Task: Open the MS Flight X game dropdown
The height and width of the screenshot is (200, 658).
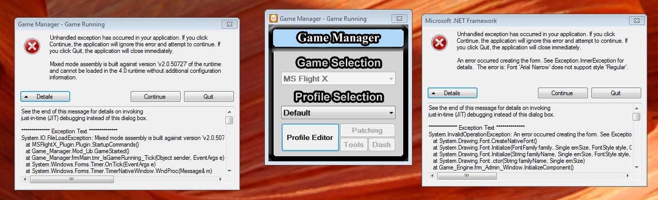Action: [x=338, y=79]
